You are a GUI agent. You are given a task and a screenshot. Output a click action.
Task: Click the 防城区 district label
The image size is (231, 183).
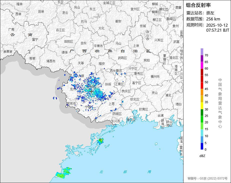[117, 114]
